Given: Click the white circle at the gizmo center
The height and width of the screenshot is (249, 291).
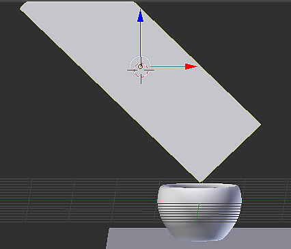Looking at the screenshot, I should (140, 66).
